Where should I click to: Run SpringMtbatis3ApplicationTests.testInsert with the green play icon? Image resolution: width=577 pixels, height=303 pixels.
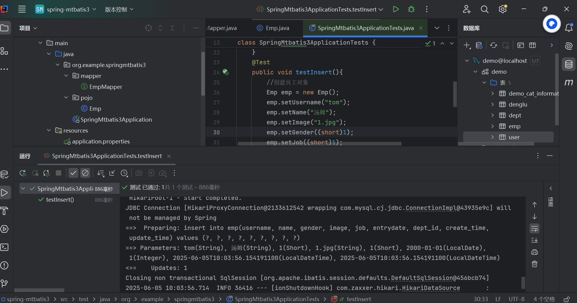396,9
